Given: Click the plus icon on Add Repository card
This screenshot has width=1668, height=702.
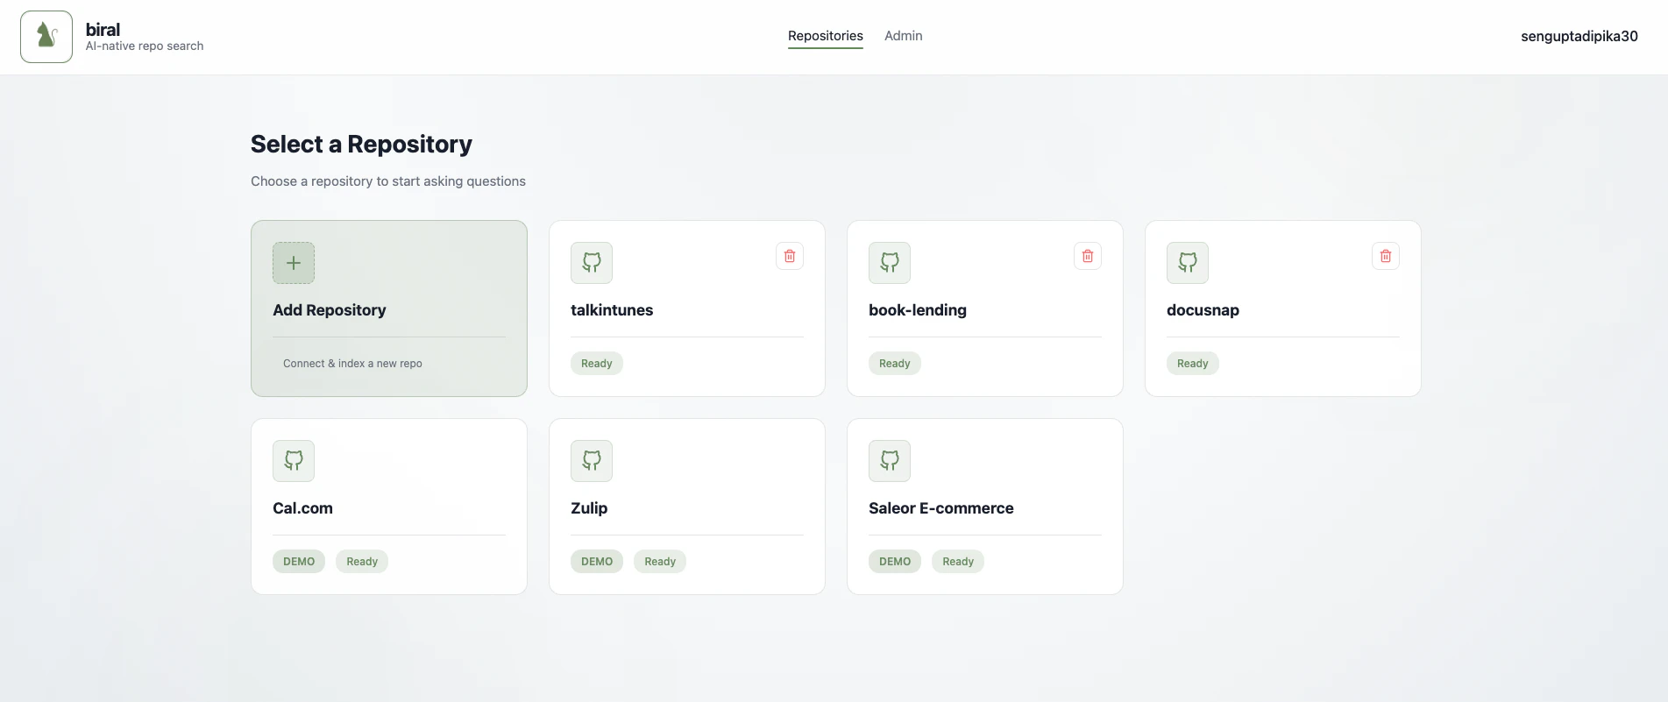Looking at the screenshot, I should (294, 263).
